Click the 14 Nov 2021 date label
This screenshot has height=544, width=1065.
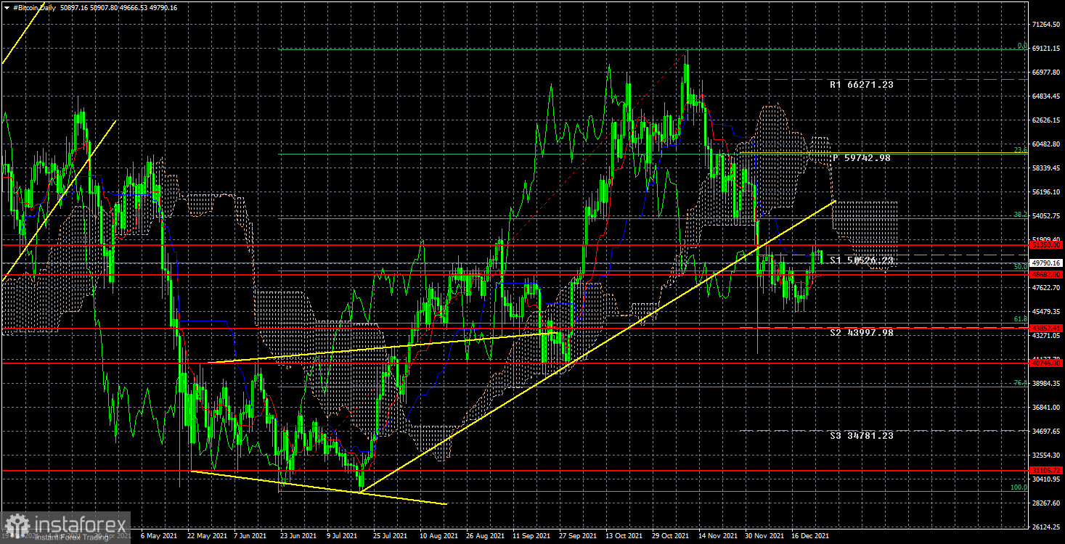(719, 535)
